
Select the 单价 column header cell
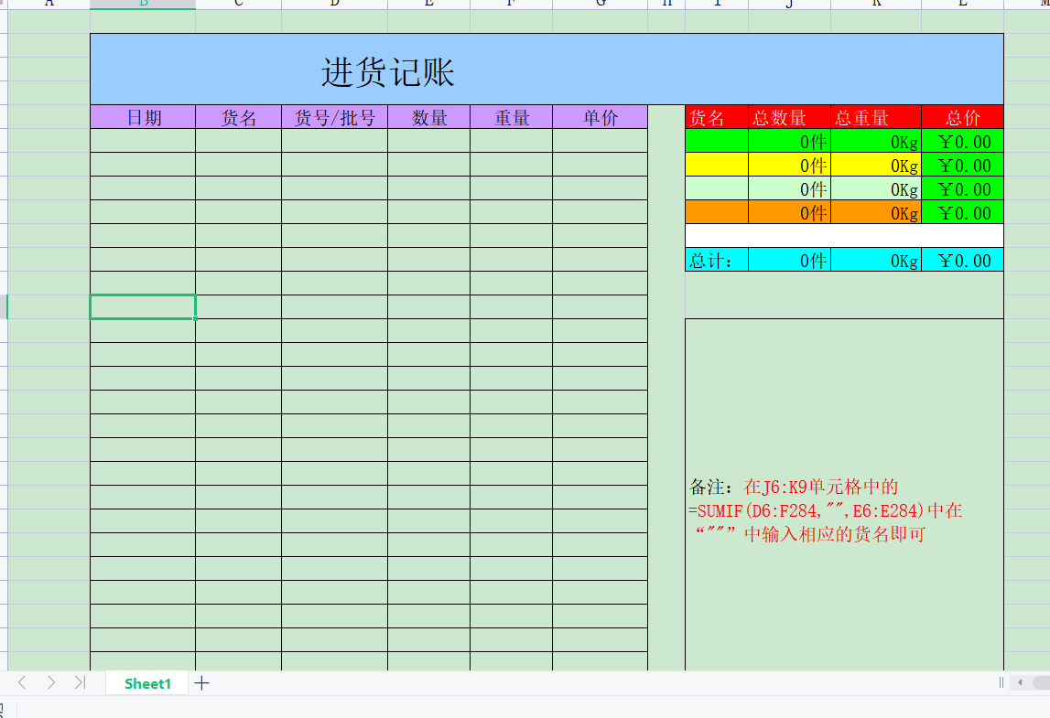(600, 117)
